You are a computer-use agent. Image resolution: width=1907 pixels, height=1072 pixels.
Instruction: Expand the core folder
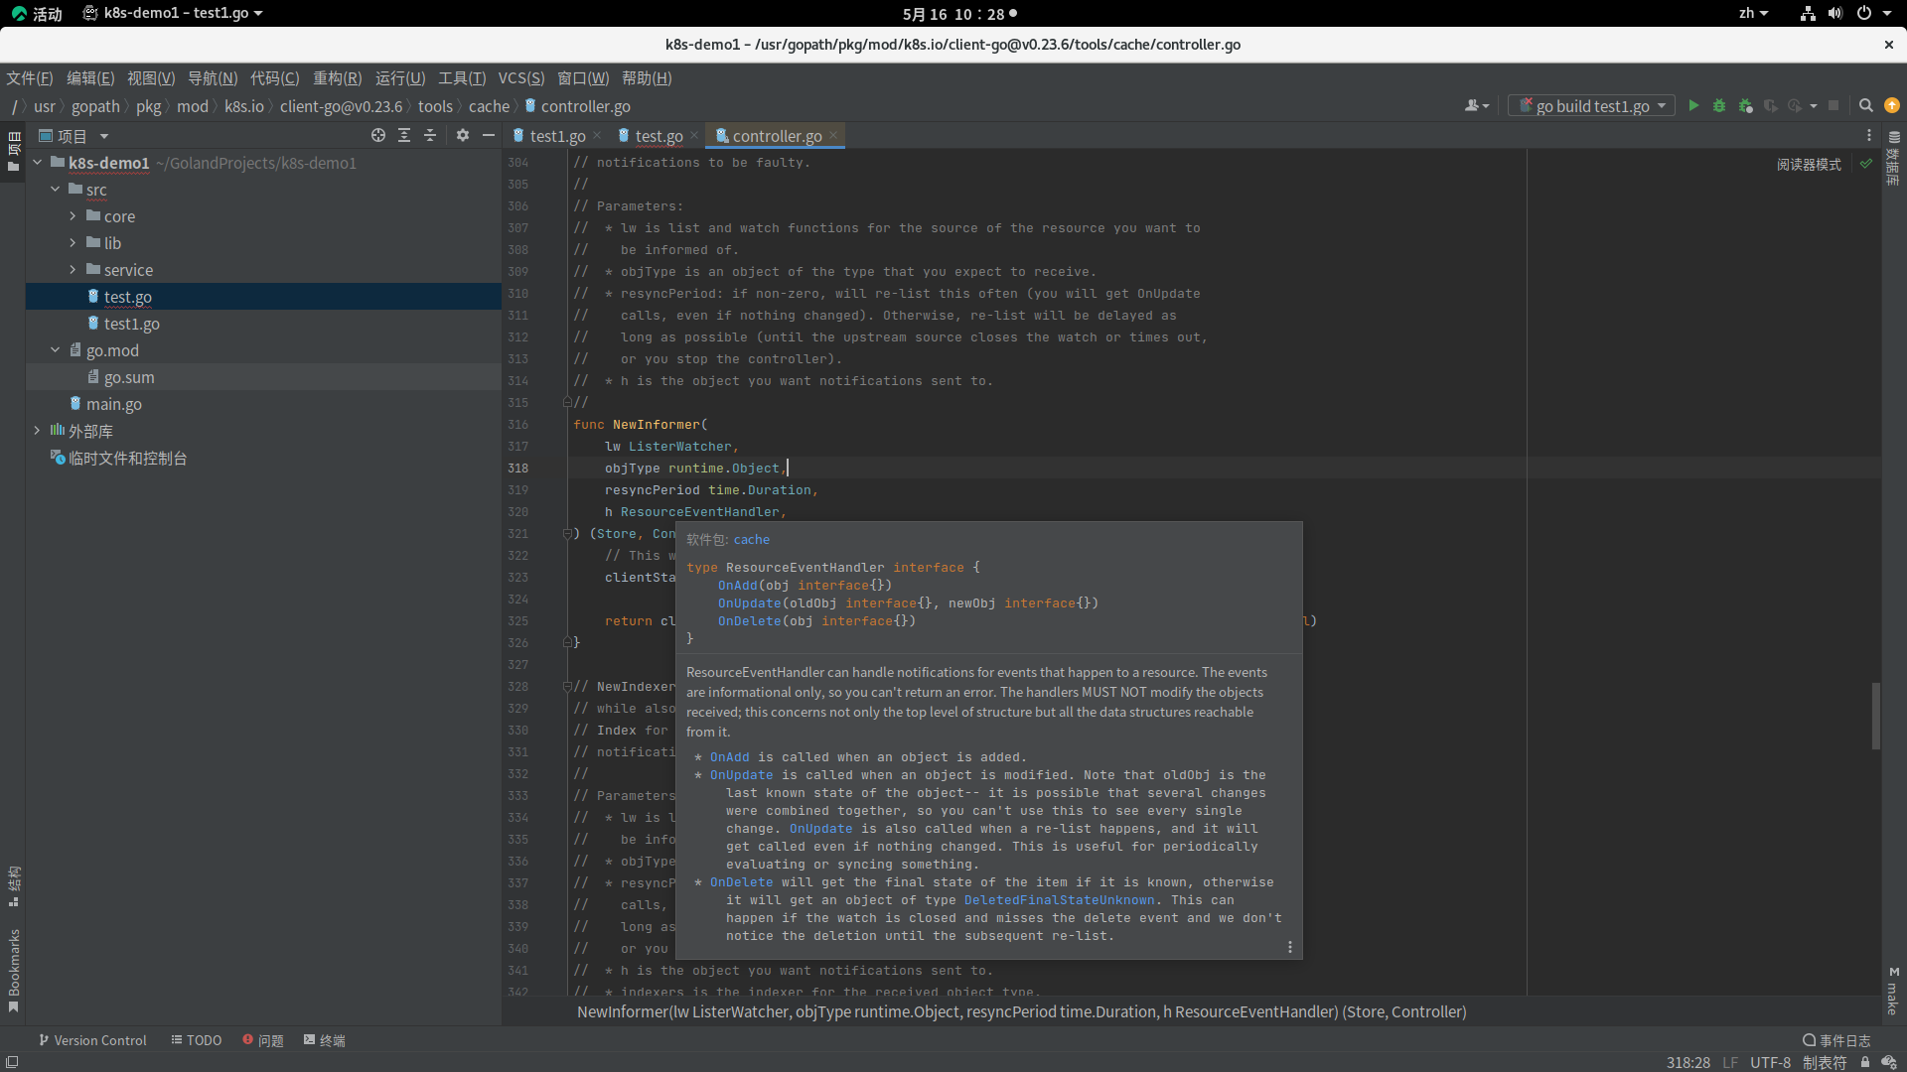[73, 215]
